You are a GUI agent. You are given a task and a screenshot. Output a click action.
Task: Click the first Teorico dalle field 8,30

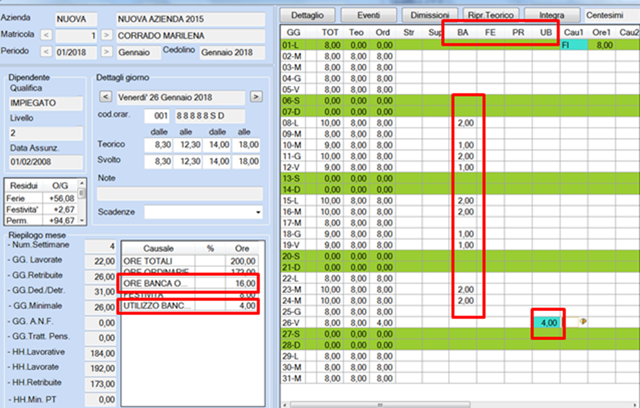[x=159, y=145]
